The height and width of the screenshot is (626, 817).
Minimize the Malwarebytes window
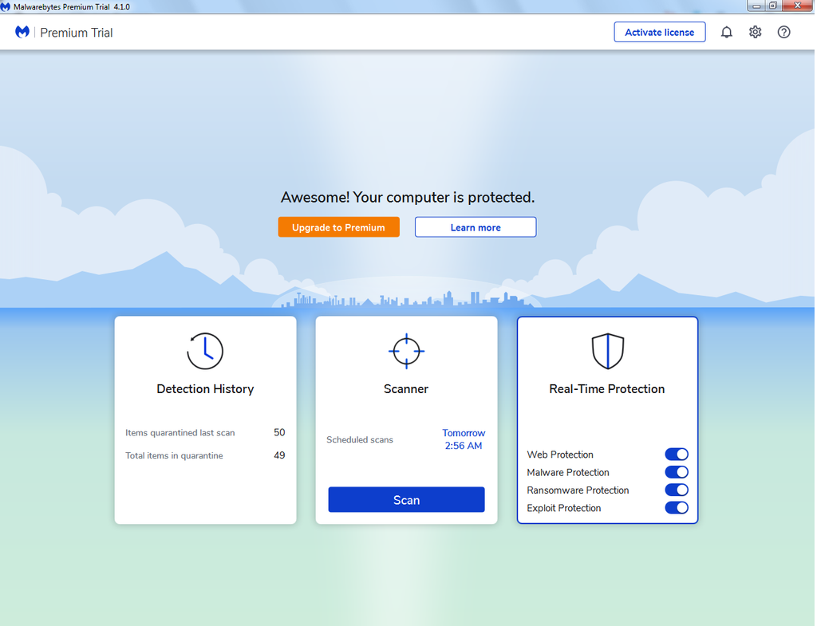(x=756, y=6)
